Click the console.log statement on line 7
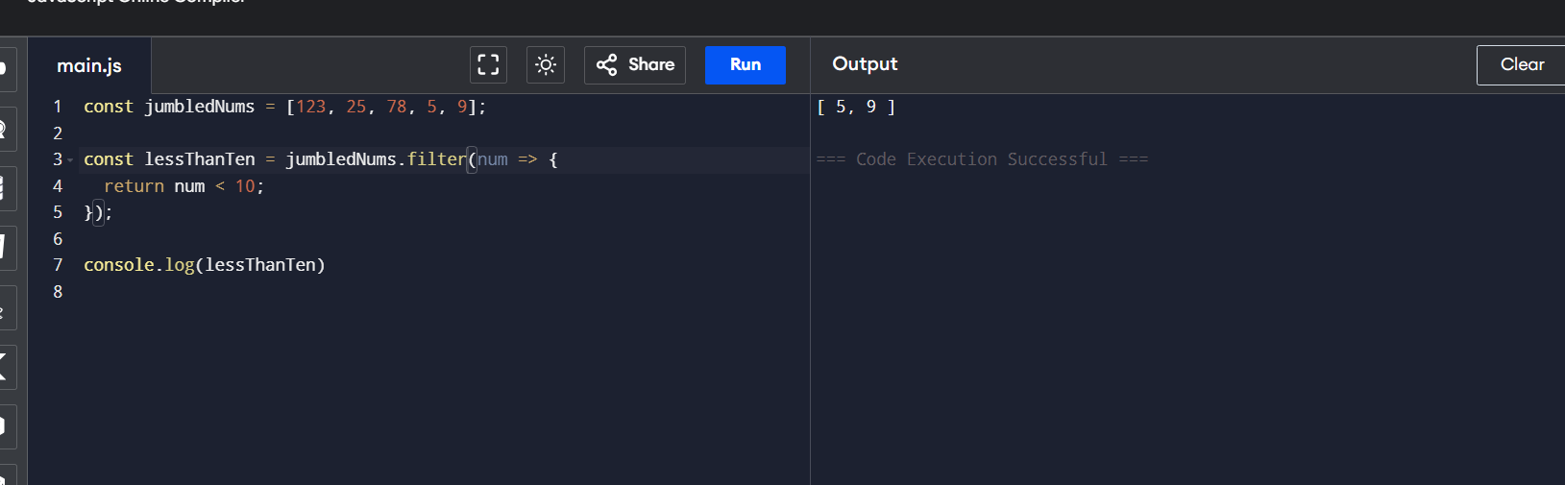This screenshot has width=1565, height=485. pyautogui.click(x=204, y=265)
